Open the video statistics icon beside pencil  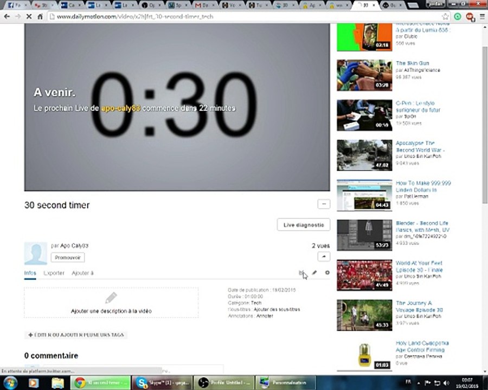(301, 273)
